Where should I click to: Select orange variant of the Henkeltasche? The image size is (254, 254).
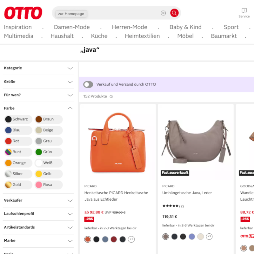tap(88, 239)
